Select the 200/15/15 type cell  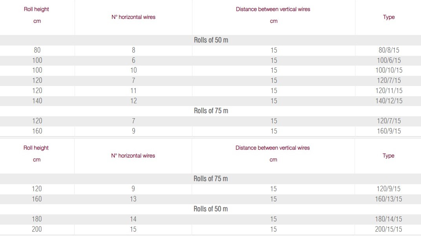pyautogui.click(x=388, y=229)
